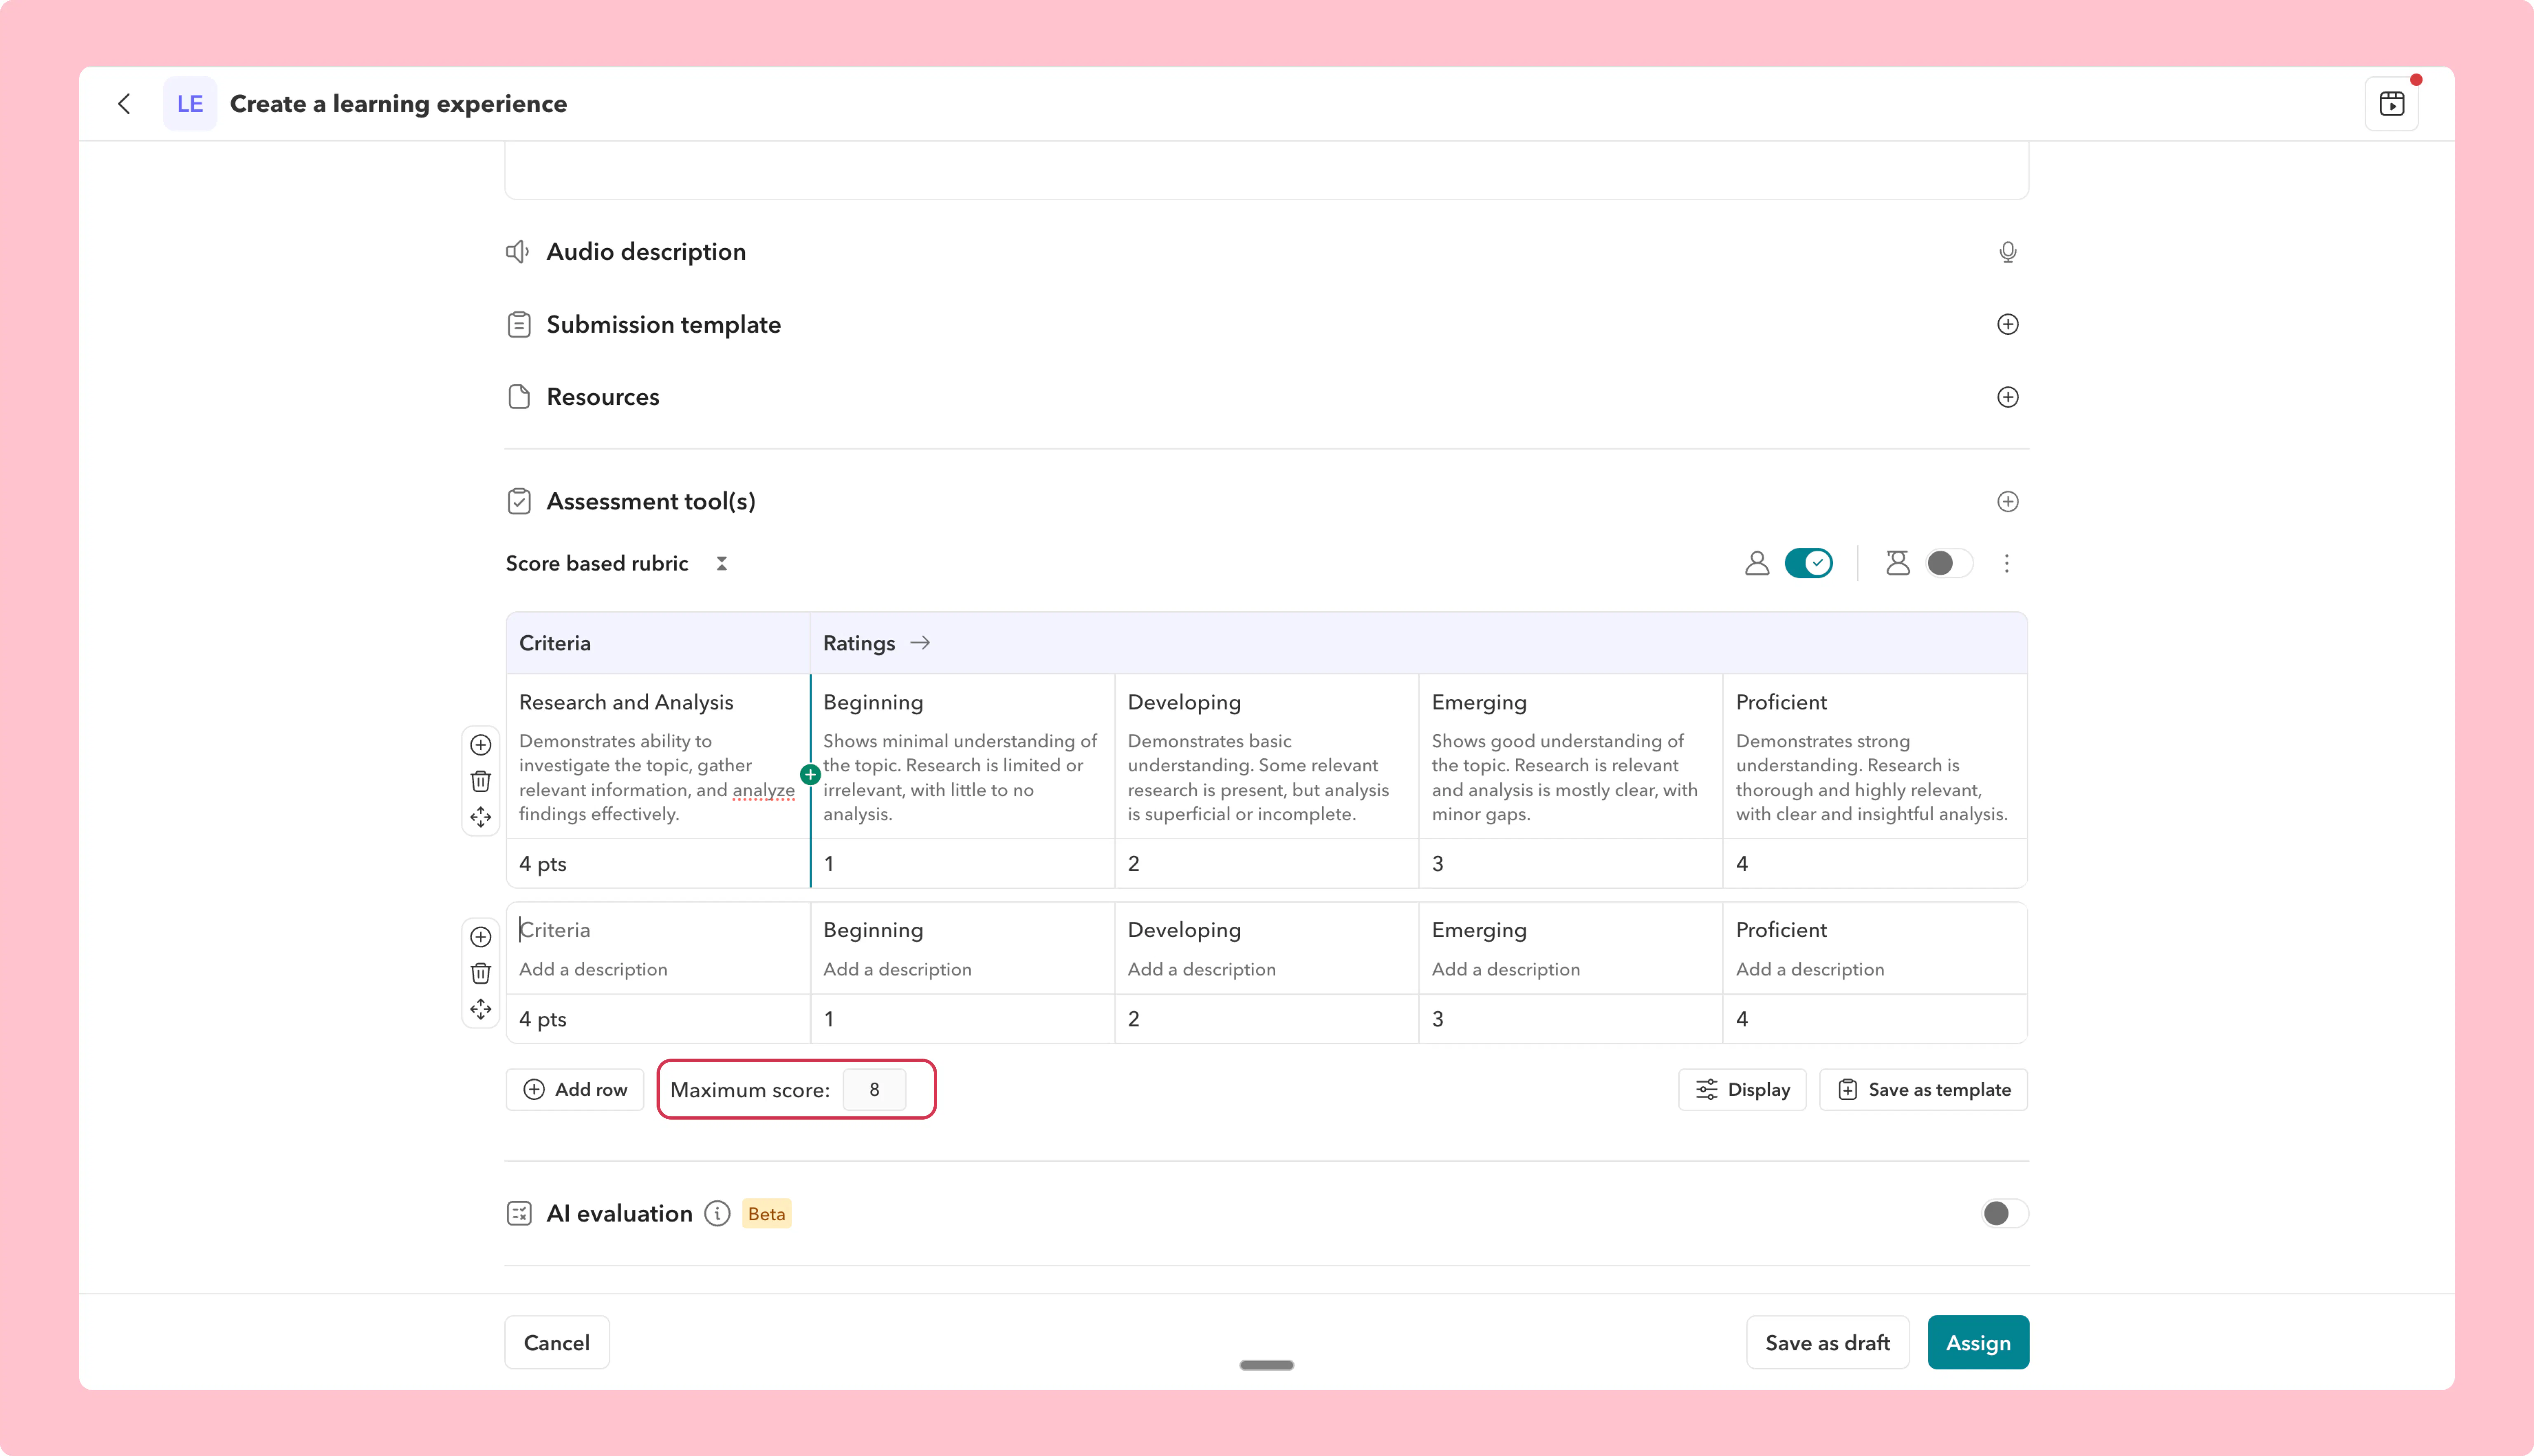Show AI evaluation info tooltip
This screenshot has height=1456, width=2534.
coord(717,1214)
